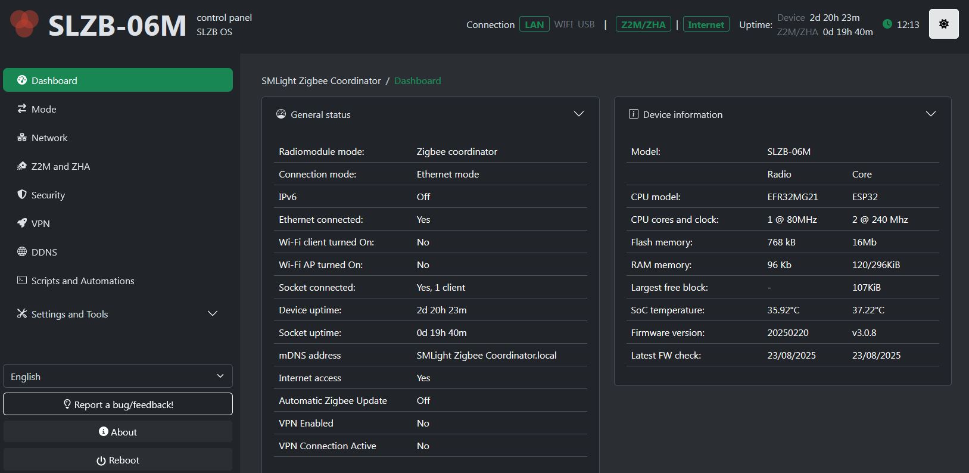Click the SLZB-06M red logo icon
Screen dimensions: 969x473
[x=24, y=24]
